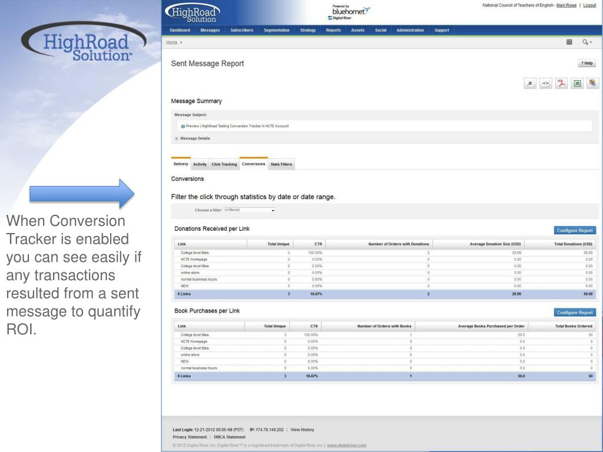Sort by Number of Orders with Books header
603x452 pixels.
(x=368, y=326)
